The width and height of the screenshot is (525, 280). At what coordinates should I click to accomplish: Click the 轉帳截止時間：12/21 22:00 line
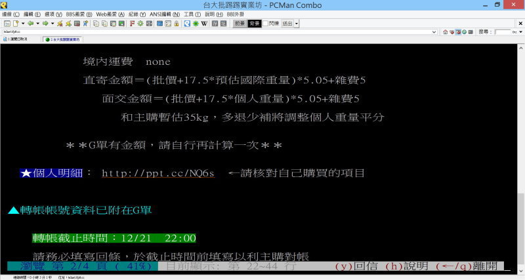coord(114,238)
